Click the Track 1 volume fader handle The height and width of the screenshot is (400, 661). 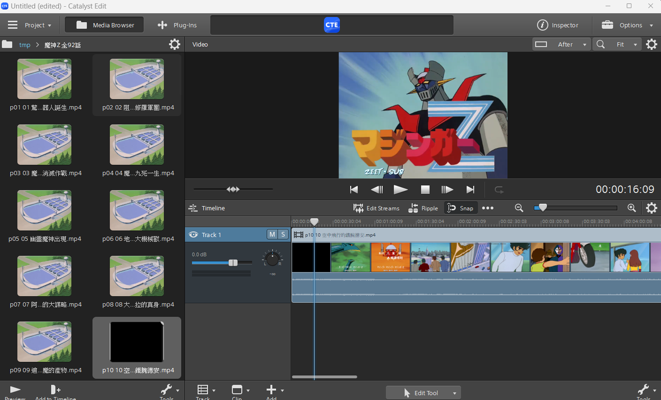pyautogui.click(x=233, y=263)
